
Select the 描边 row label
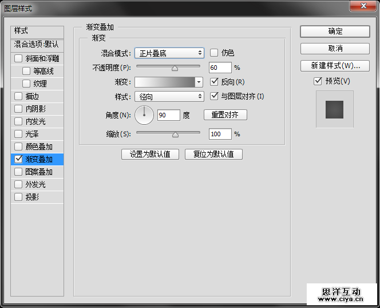32,96
